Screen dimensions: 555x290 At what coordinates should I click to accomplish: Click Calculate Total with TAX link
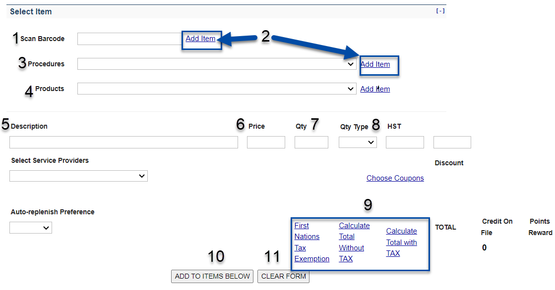click(x=401, y=242)
